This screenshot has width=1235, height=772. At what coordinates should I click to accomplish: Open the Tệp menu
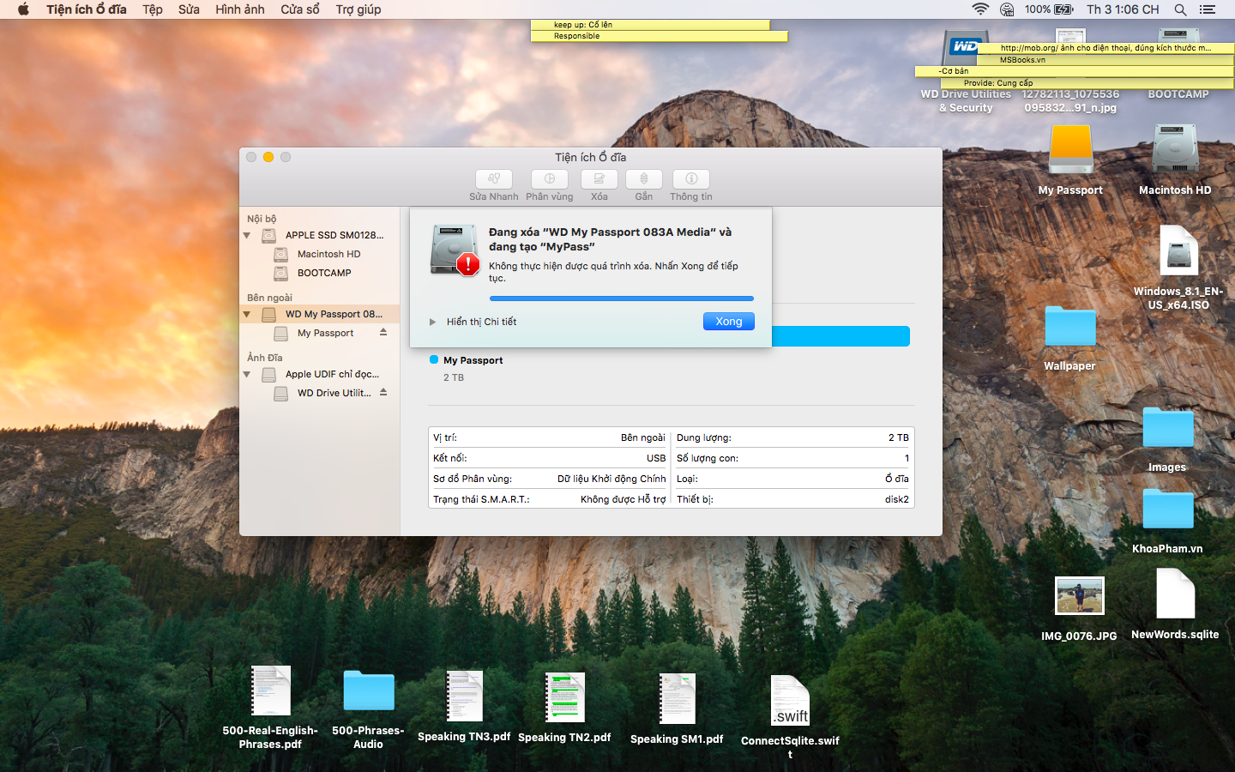(153, 9)
